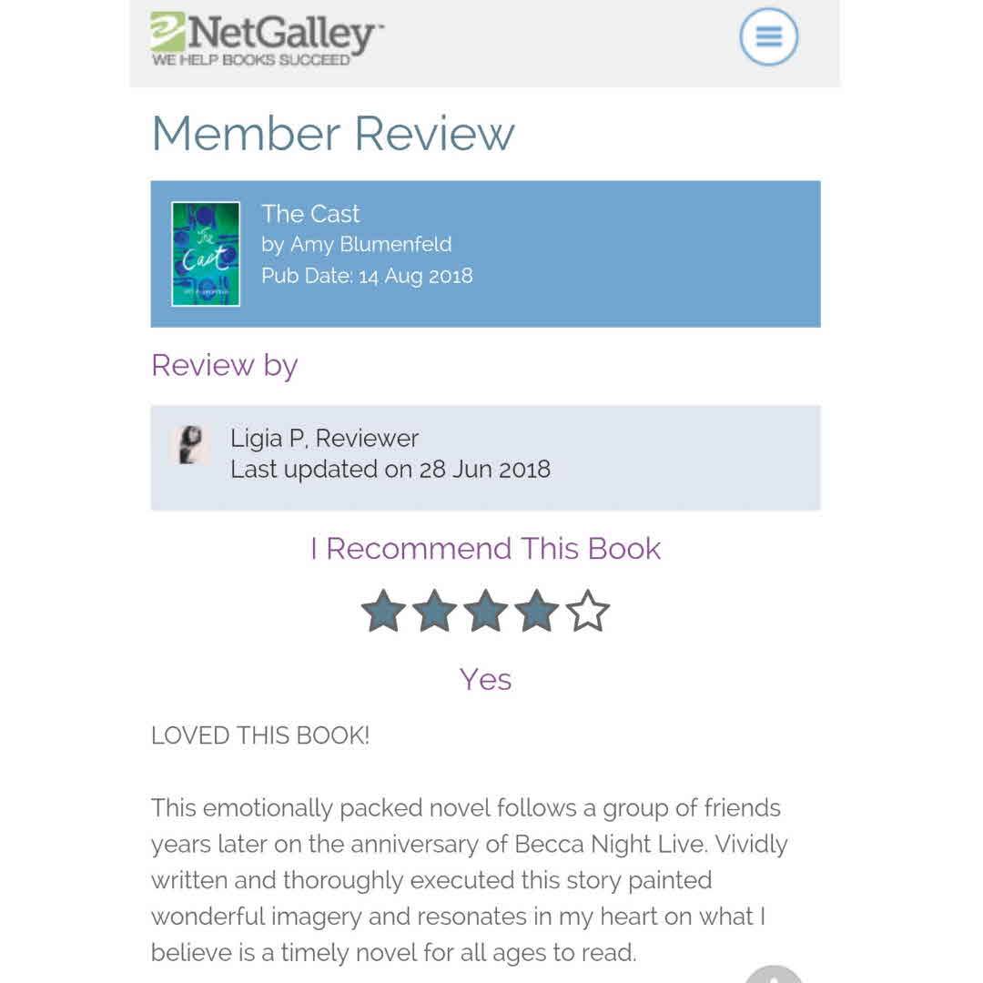Open The Cast book cover thumbnail

pyautogui.click(x=206, y=254)
